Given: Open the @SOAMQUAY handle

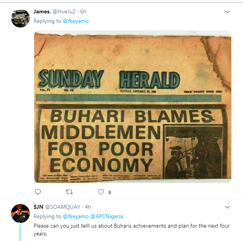Looking at the screenshot, I should tap(62, 207).
